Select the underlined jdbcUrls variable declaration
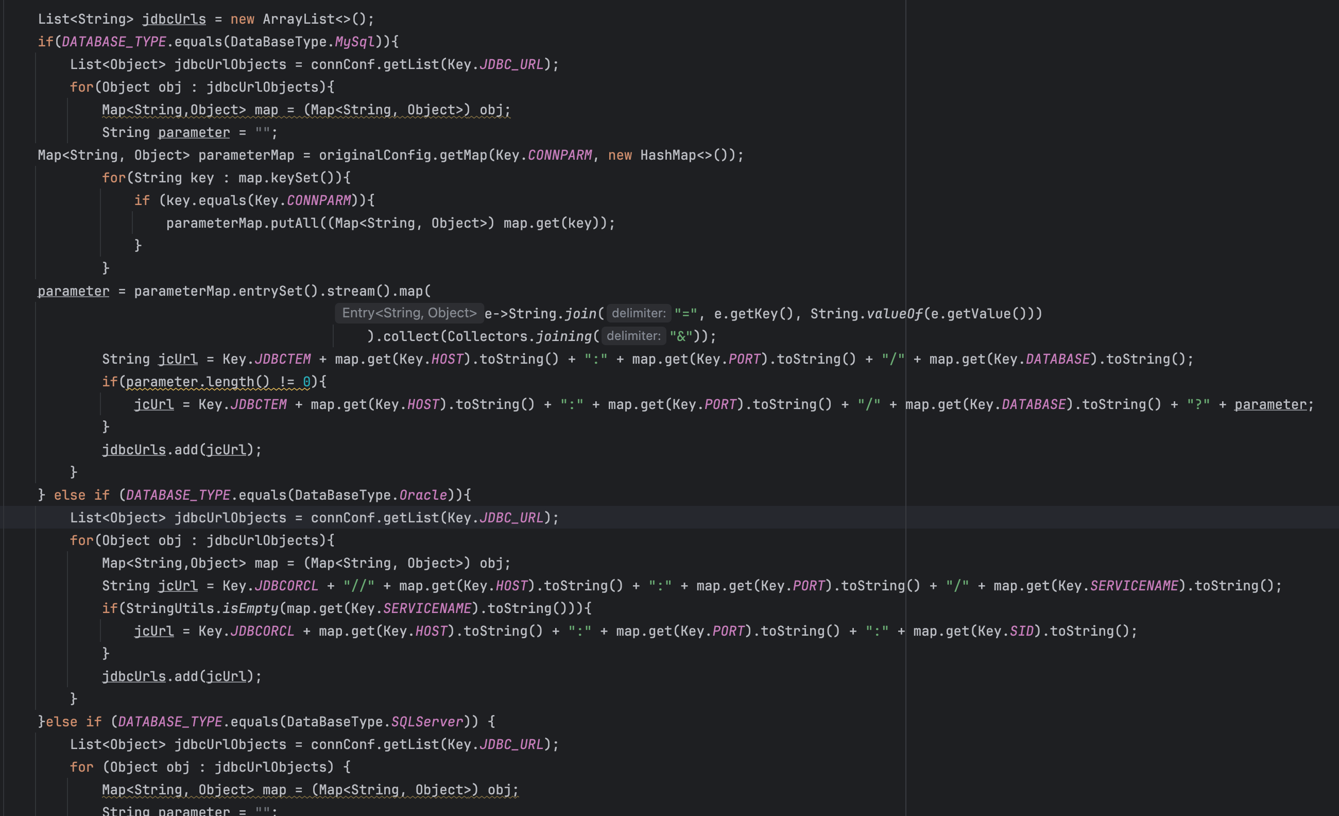The image size is (1339, 816). pyautogui.click(x=174, y=19)
